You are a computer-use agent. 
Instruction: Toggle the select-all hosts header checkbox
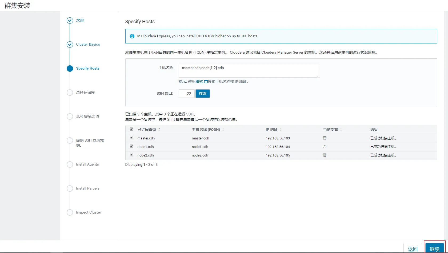[x=131, y=129]
